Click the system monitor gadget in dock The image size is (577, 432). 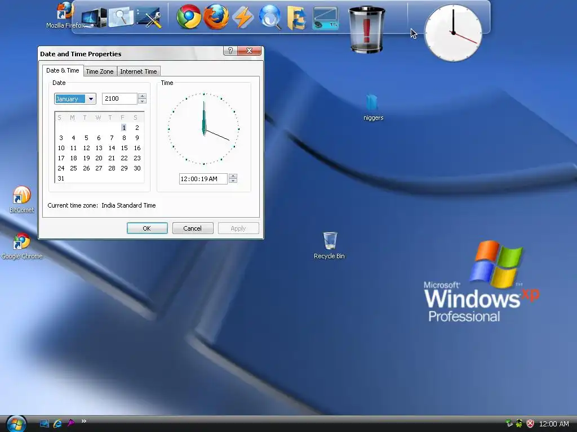(326, 18)
